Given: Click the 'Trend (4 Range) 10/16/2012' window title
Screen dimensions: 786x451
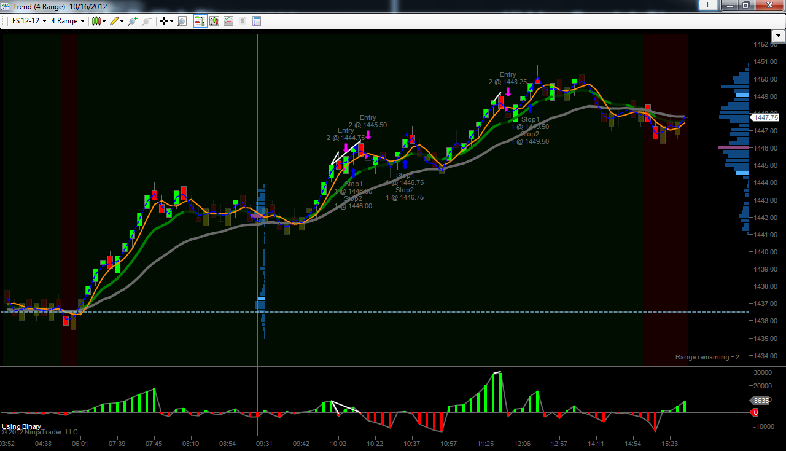Looking at the screenshot, I should [60, 6].
